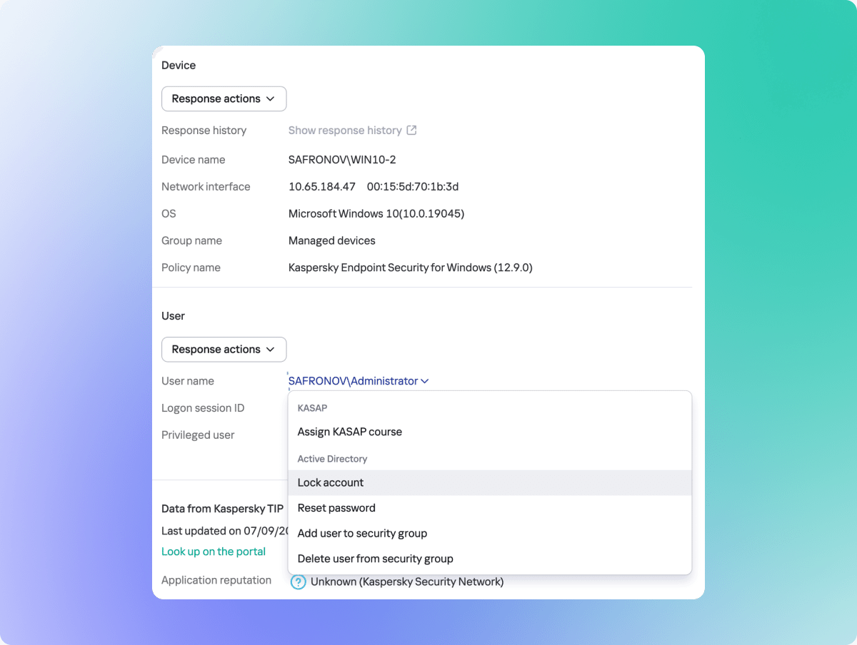
Task: Open Response actions dropdown under User
Action: click(224, 350)
